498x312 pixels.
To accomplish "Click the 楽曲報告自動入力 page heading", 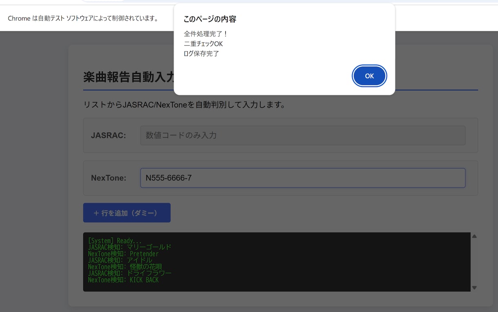I will [x=129, y=77].
